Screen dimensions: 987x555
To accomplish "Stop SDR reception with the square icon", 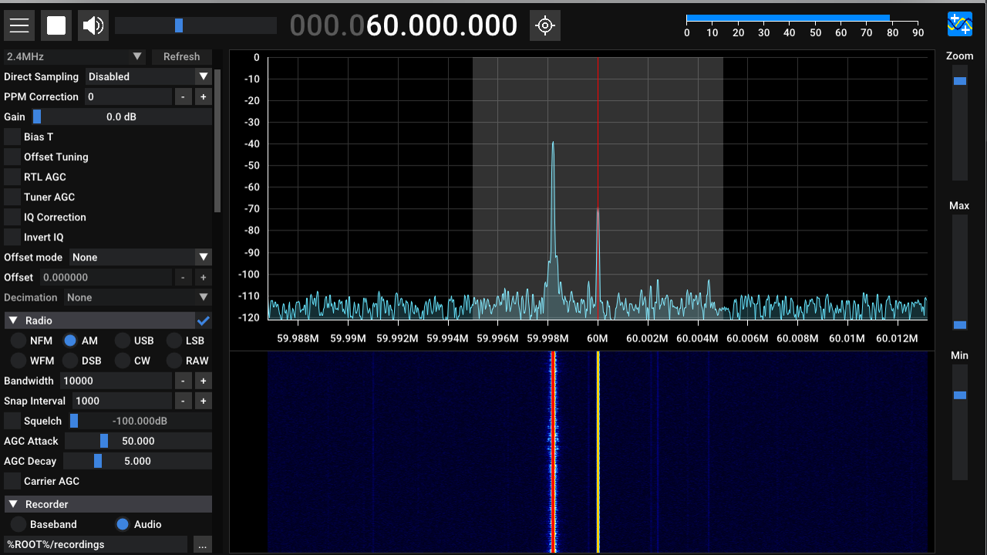I will click(x=56, y=25).
